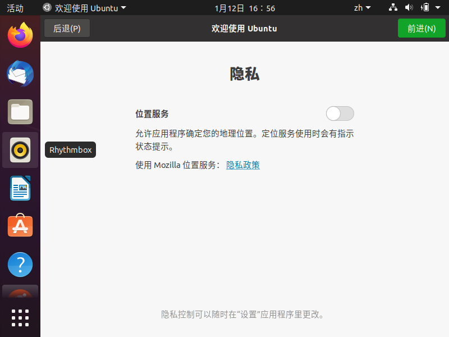Launch Rhythmbox music player
449x337 pixels.
(x=20, y=150)
